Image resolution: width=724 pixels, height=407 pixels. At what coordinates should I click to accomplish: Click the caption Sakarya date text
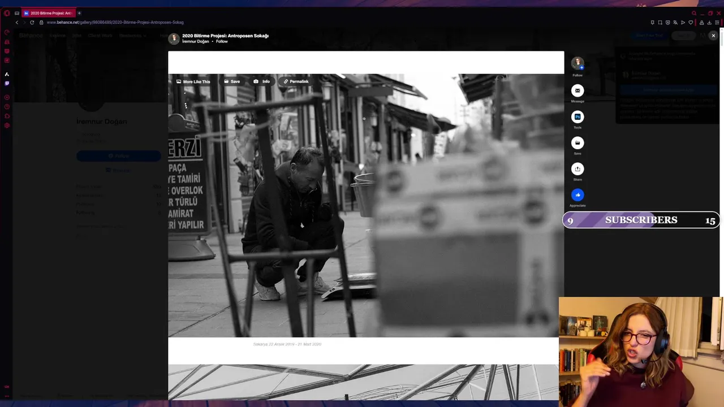point(287,344)
